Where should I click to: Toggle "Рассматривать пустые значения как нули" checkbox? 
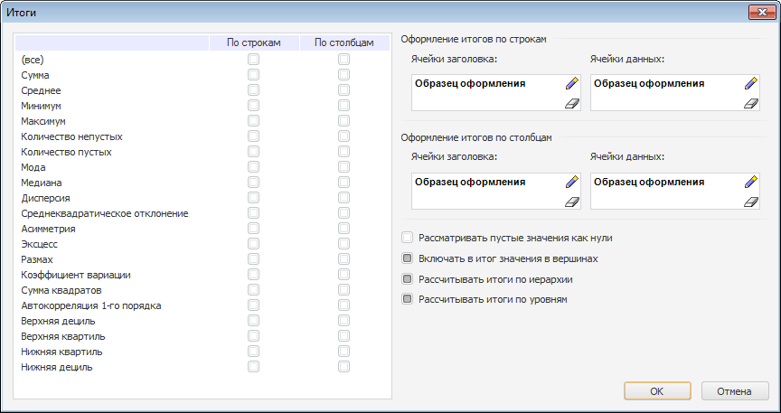[x=408, y=238]
